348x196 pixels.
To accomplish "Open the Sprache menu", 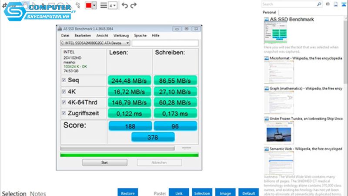I will point(140,36).
